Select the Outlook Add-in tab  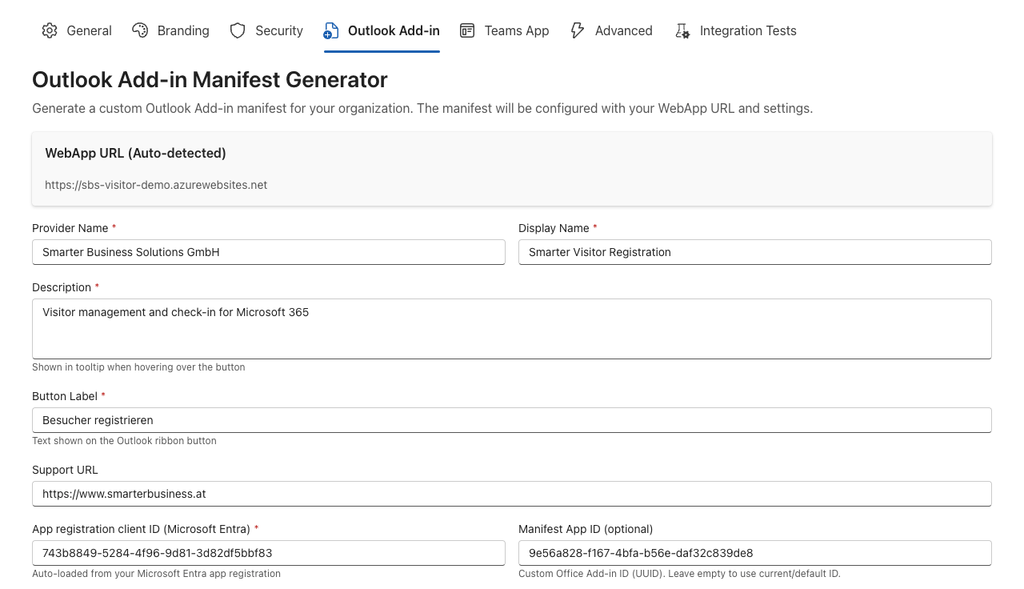click(382, 30)
